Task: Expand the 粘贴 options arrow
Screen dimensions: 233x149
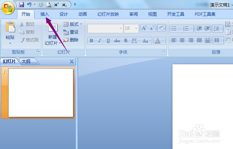Action: coord(10,43)
